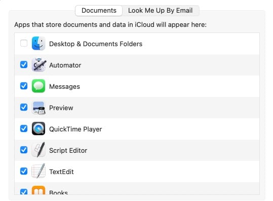
Task: Select the 'Preview' row label
Action: pos(61,108)
